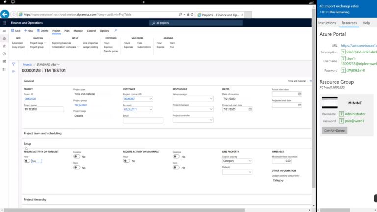
Task: Toggle Require activity on journals Expense switch
Action: point(176,156)
